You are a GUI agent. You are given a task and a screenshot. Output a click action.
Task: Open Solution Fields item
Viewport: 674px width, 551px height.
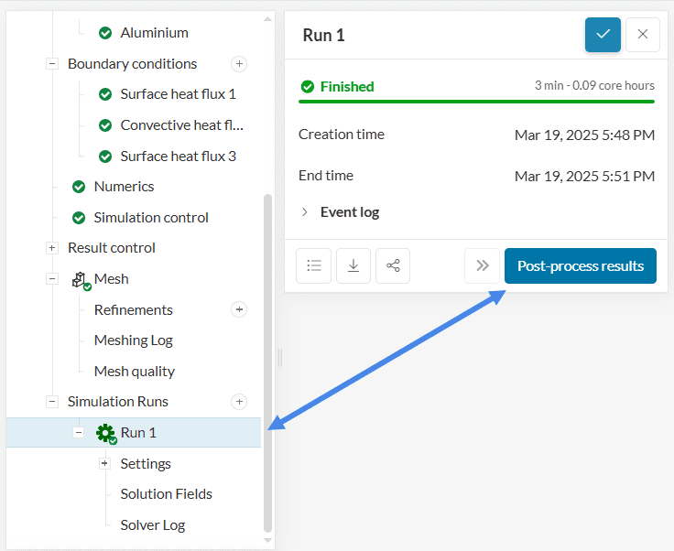[x=166, y=494]
